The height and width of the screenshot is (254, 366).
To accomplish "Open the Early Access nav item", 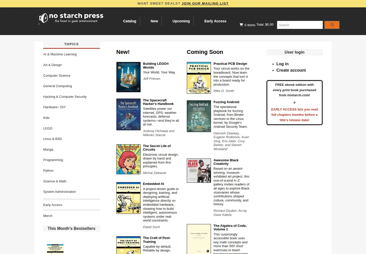I will 215,21.
